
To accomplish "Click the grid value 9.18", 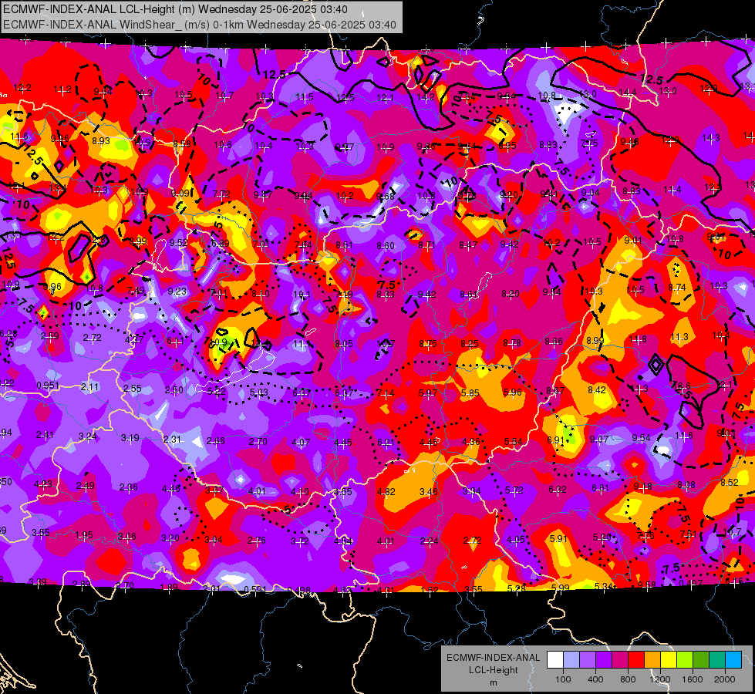I will pos(643,486).
